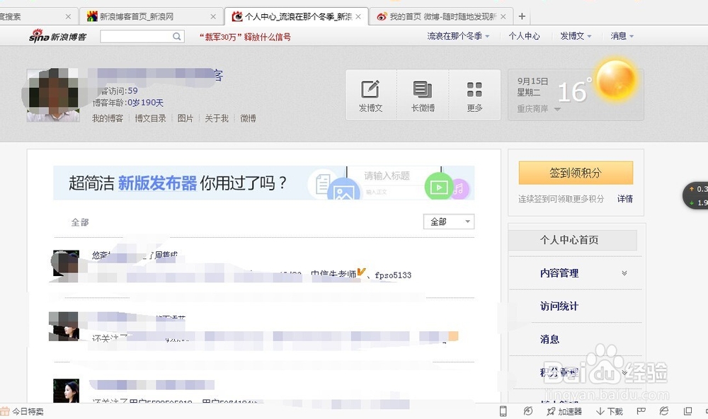
Task: Click the split window icon in the status bar
Action: click(687, 411)
